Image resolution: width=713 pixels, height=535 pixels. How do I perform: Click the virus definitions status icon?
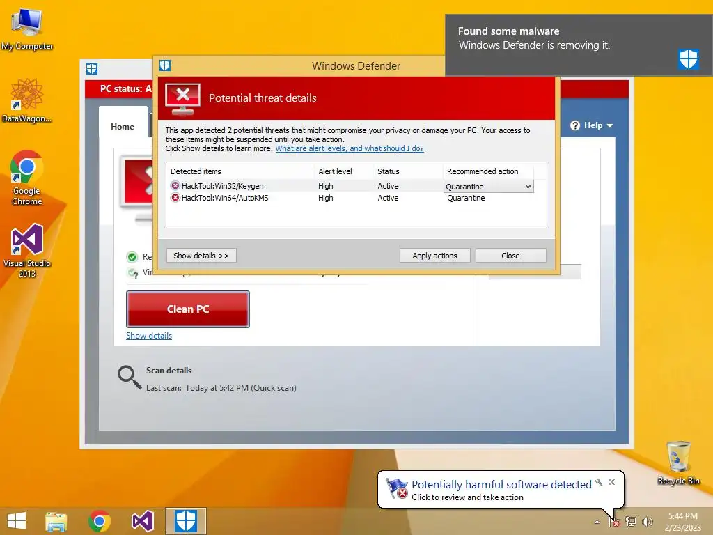[x=133, y=273]
